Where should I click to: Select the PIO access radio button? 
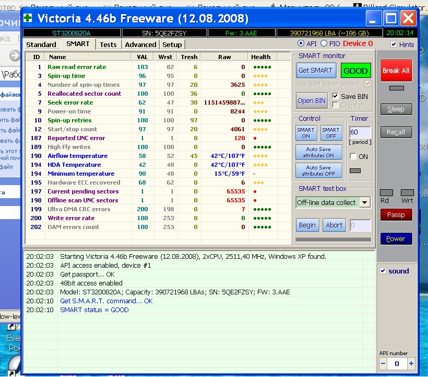(x=324, y=43)
